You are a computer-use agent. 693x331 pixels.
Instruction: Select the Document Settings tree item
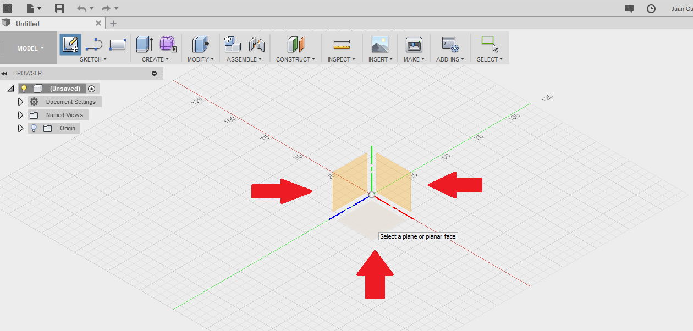[x=70, y=102]
